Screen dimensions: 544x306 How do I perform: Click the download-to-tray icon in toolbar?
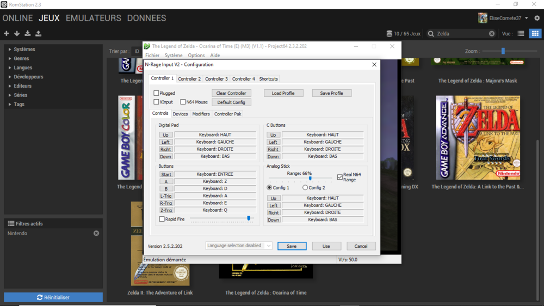pyautogui.click(x=28, y=34)
